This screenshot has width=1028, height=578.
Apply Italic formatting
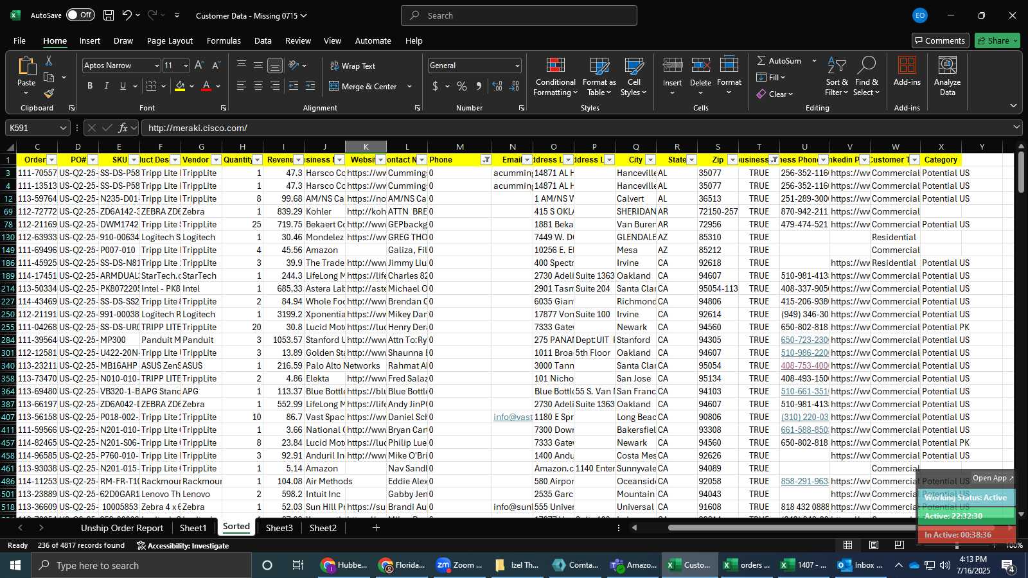pyautogui.click(x=106, y=86)
